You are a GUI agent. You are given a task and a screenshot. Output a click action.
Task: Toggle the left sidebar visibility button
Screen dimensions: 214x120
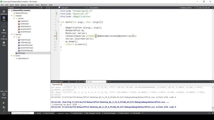(9, 113)
